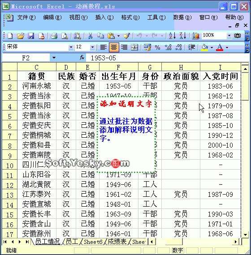Save the workbook with the floppy disk icon
The width and height of the screenshot is (251, 255).
31,36
